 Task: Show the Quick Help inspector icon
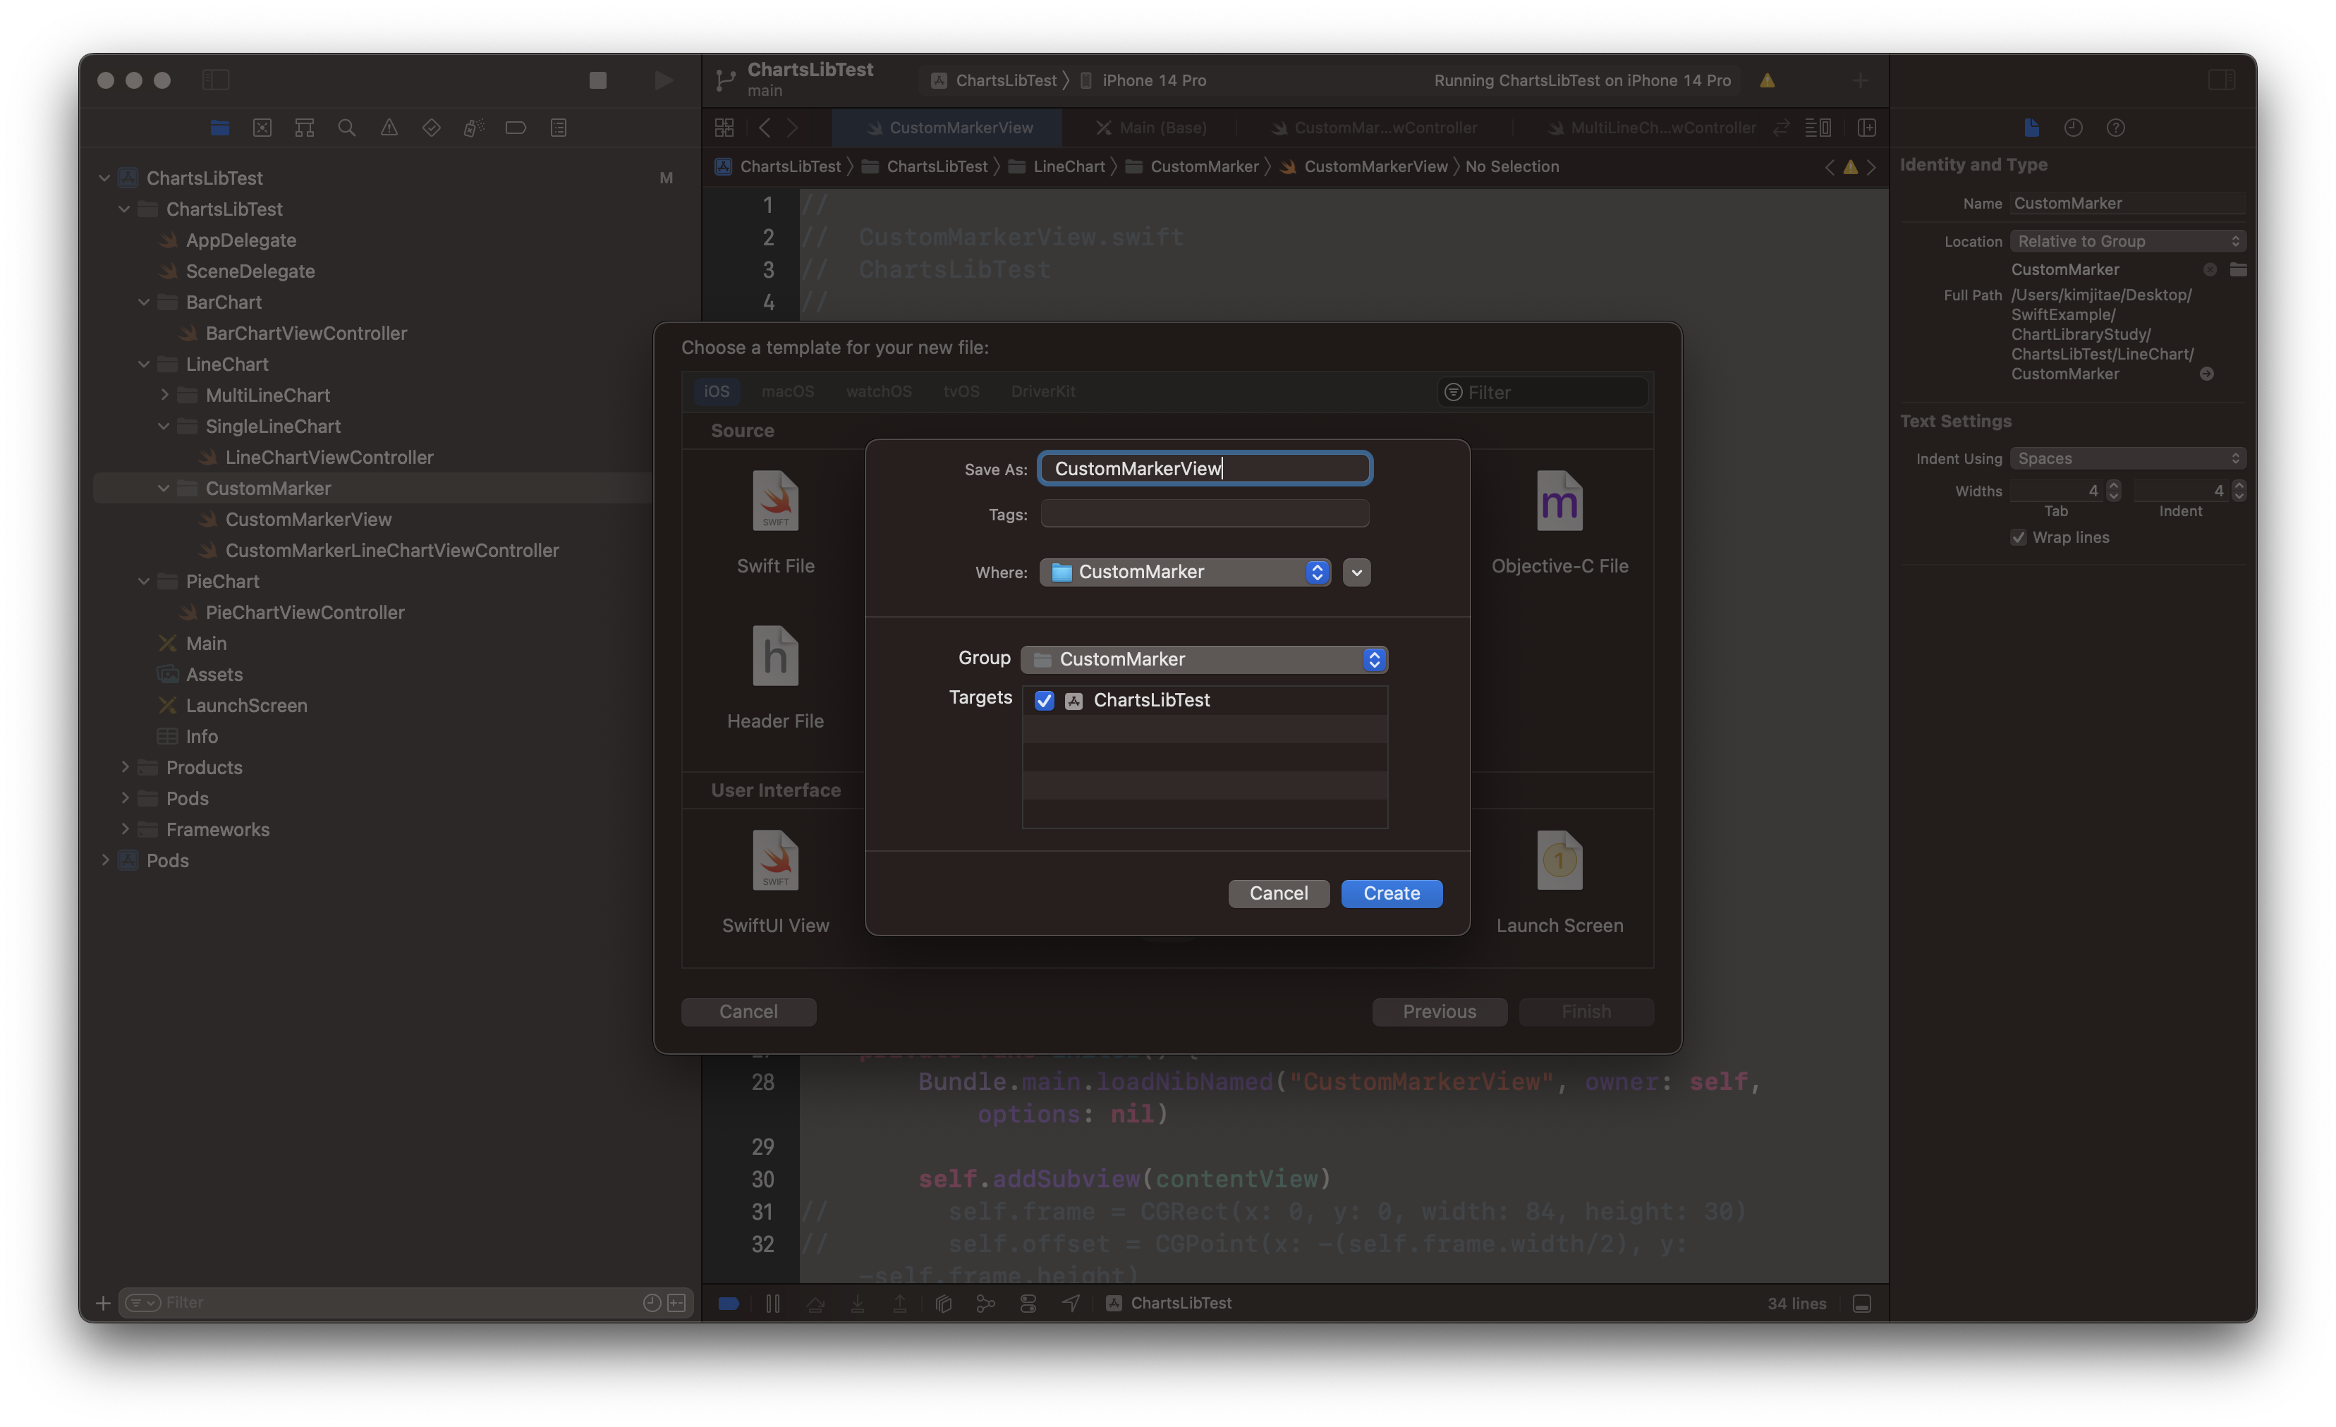pyautogui.click(x=2115, y=128)
